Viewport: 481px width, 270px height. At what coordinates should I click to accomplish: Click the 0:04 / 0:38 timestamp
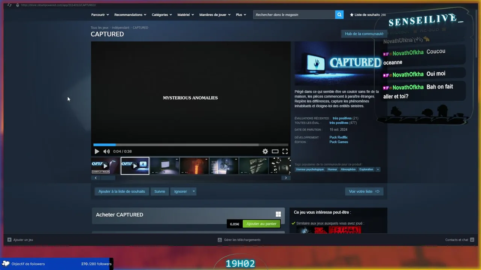pyautogui.click(x=122, y=151)
